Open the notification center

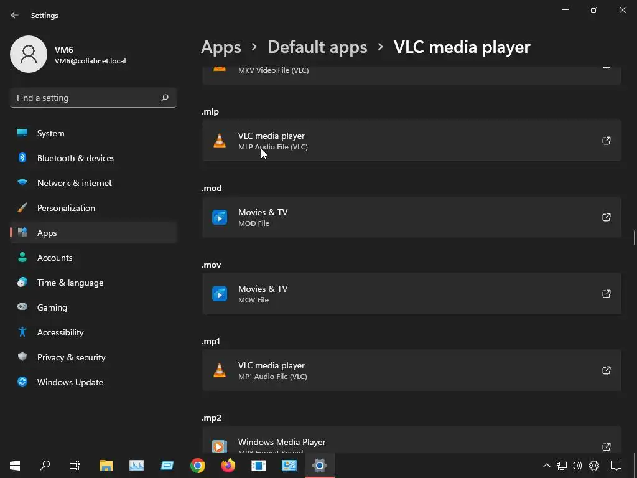coord(616,466)
